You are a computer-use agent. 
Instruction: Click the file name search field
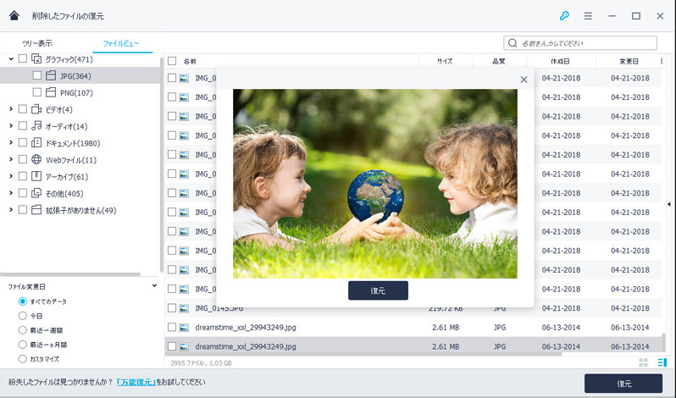coord(586,42)
